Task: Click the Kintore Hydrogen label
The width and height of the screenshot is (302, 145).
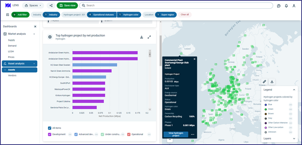Action: 63,95
